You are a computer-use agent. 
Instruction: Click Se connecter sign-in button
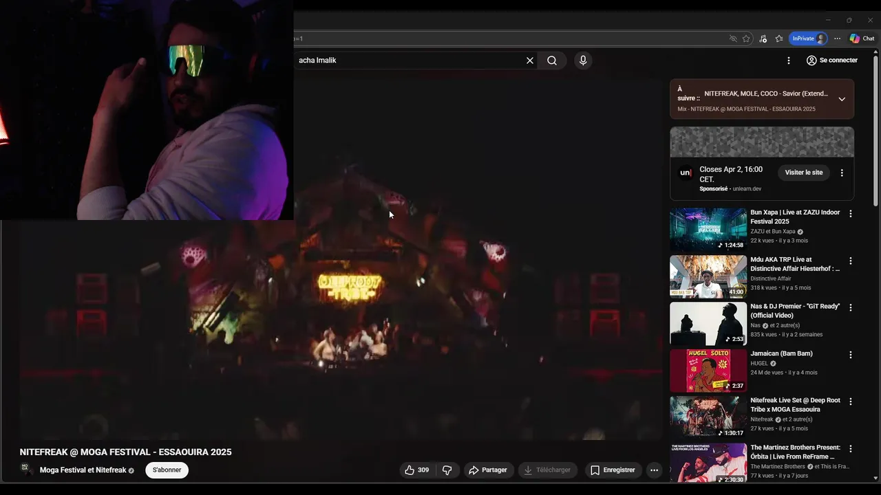tap(831, 60)
